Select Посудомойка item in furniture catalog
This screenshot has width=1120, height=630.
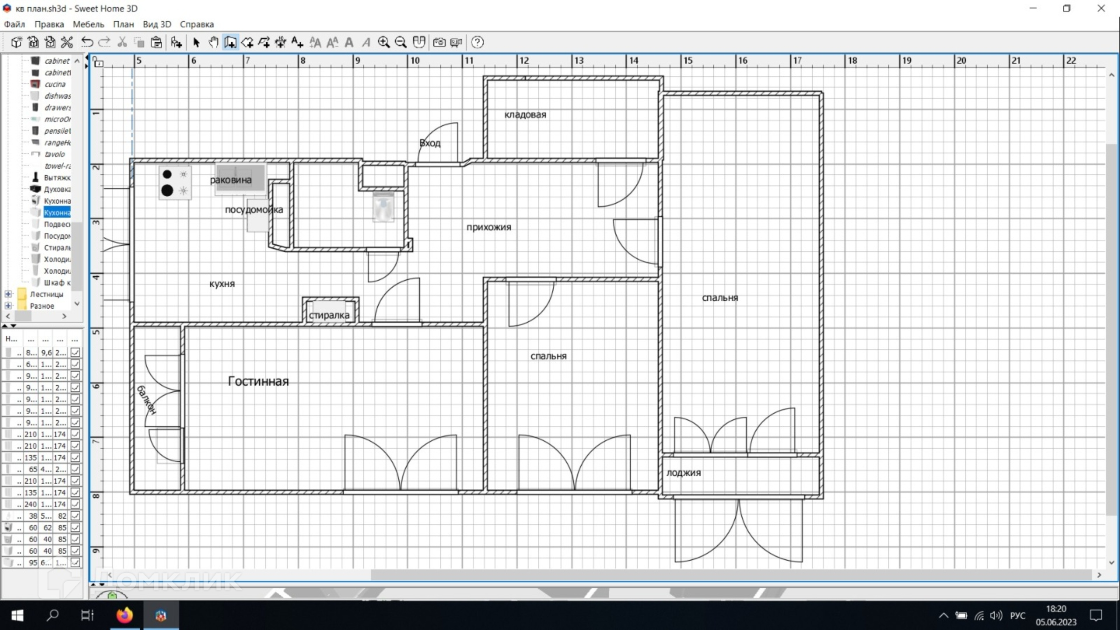[57, 236]
